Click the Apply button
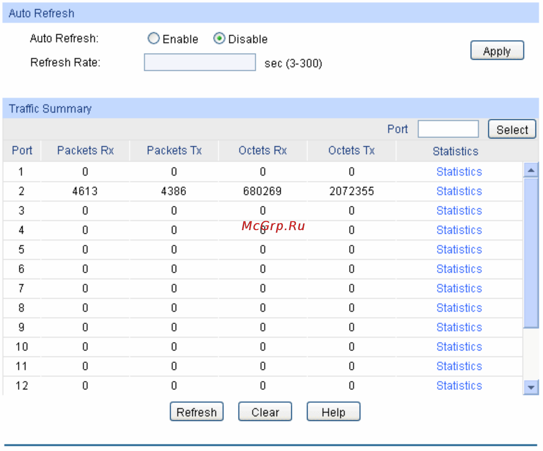This screenshot has height=451, width=543. (497, 51)
